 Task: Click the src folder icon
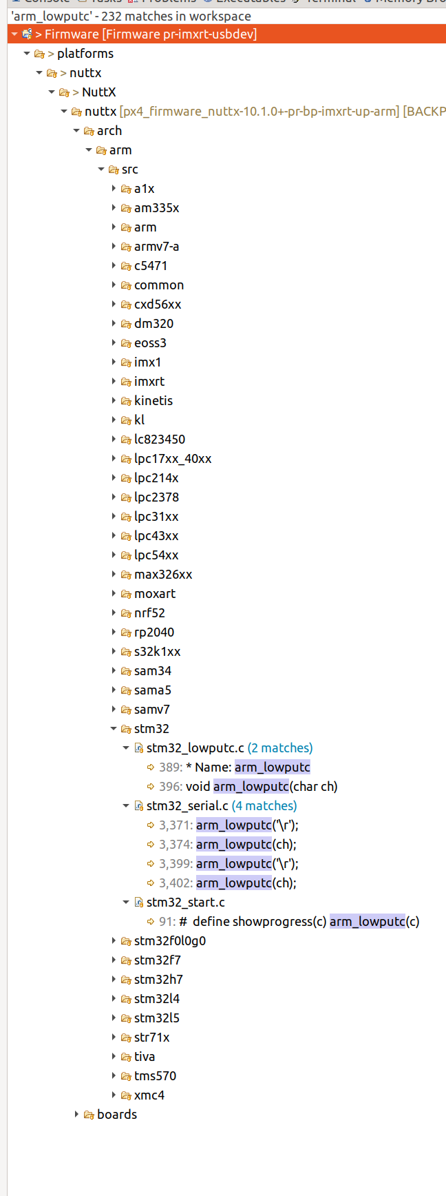pyautogui.click(x=114, y=169)
